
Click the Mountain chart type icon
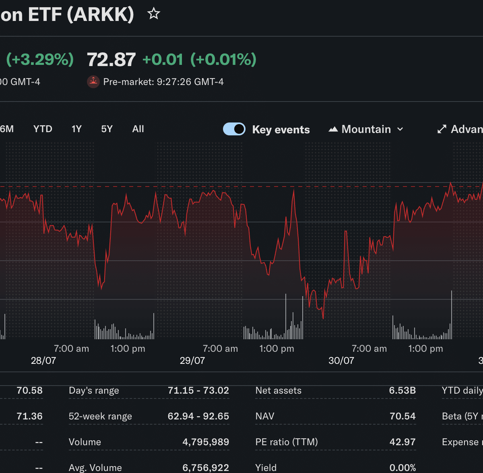(x=333, y=129)
